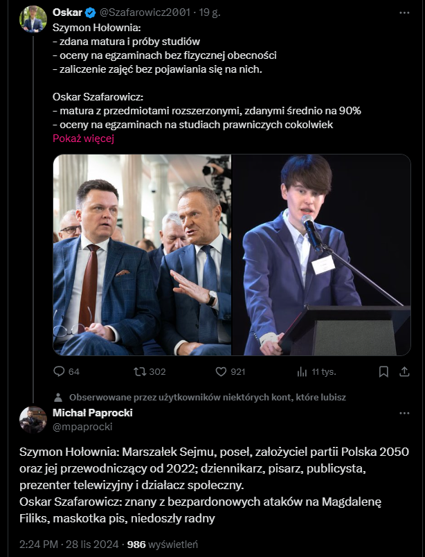Image resolution: width=425 pixels, height=557 pixels.
Task: Like the tweet with 921 likes
Action: coord(221,371)
